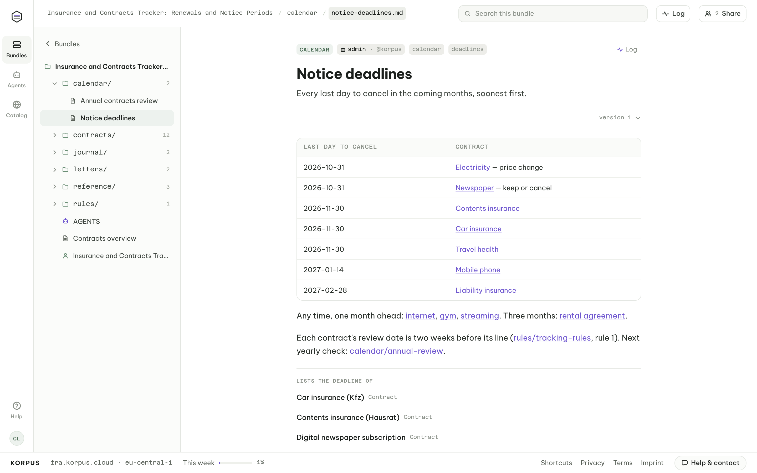
Task: Click the CL user avatar
Action: 17,438
